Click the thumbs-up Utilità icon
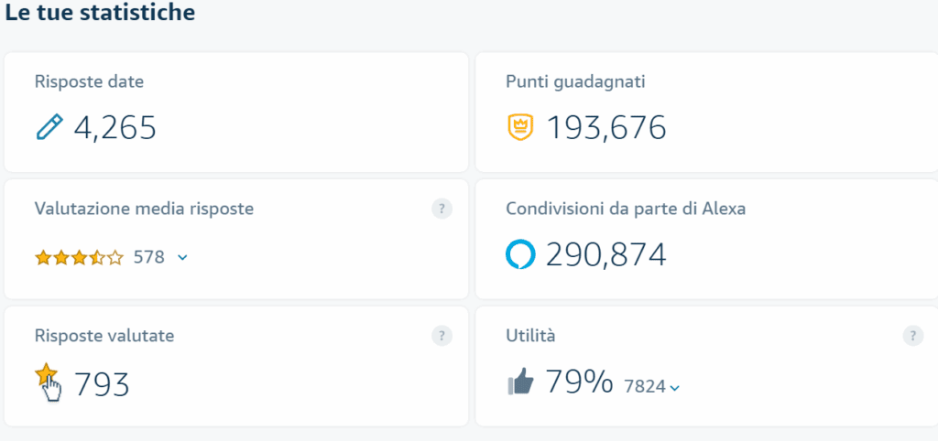This screenshot has height=441, width=938. [520, 382]
